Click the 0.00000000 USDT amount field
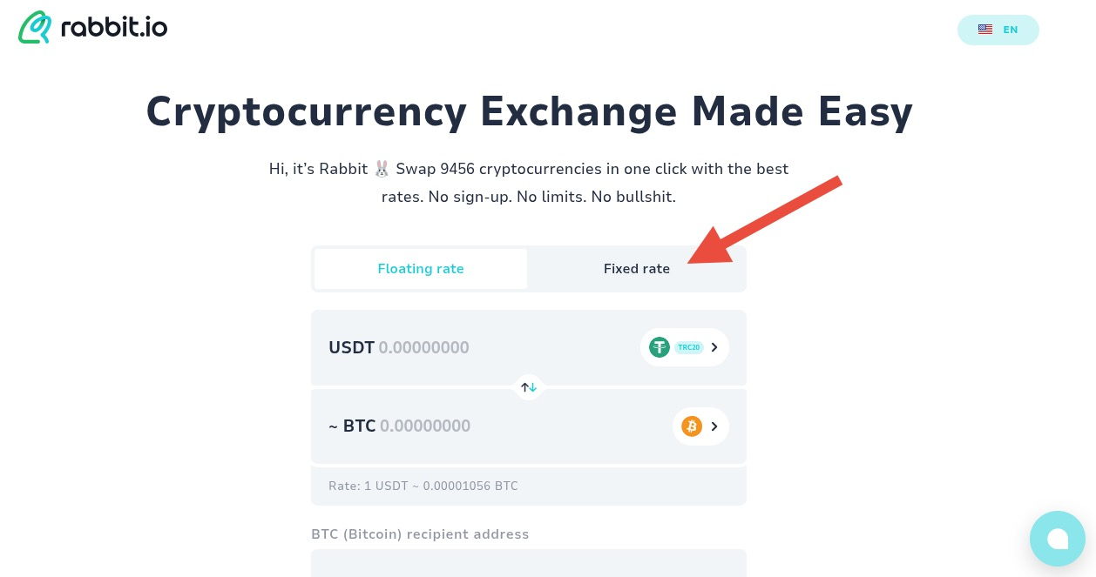1096x577 pixels. pos(424,347)
